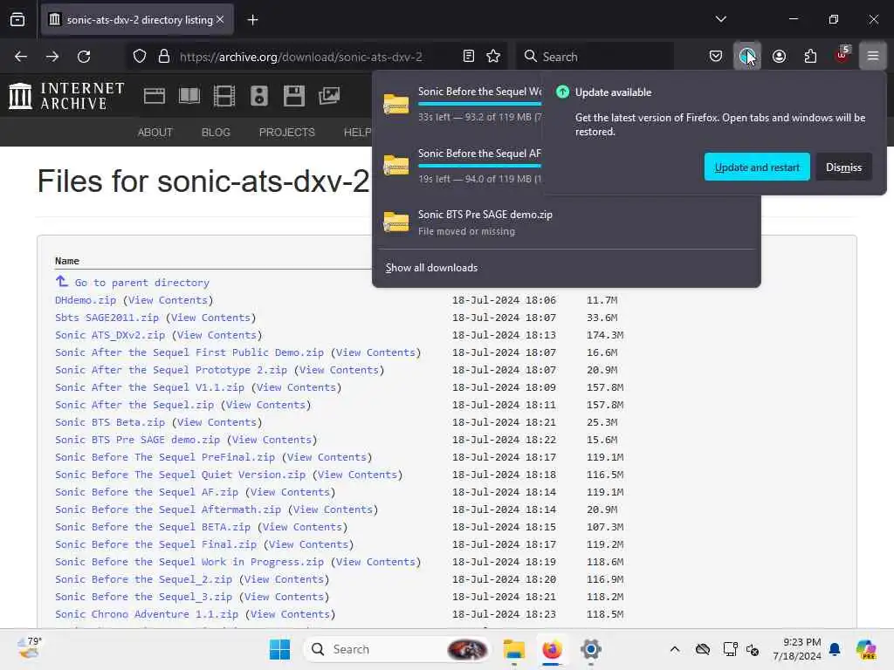Screen dimensions: 894x670
Task: View Contents of Sonic Before the Sequel_3.zip
Action: point(284,597)
